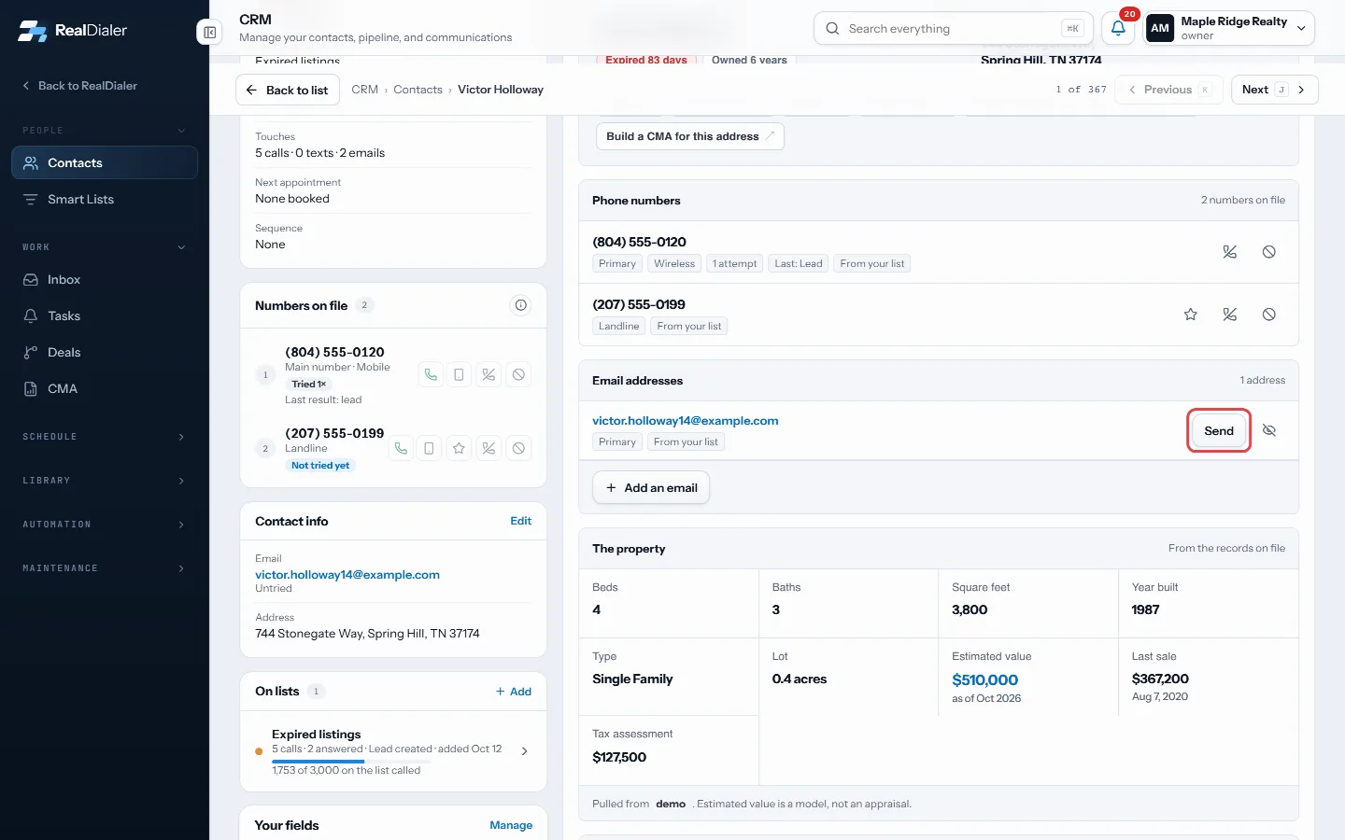Manage Your fields
Screen dimensions: 1345x840
tap(511, 825)
